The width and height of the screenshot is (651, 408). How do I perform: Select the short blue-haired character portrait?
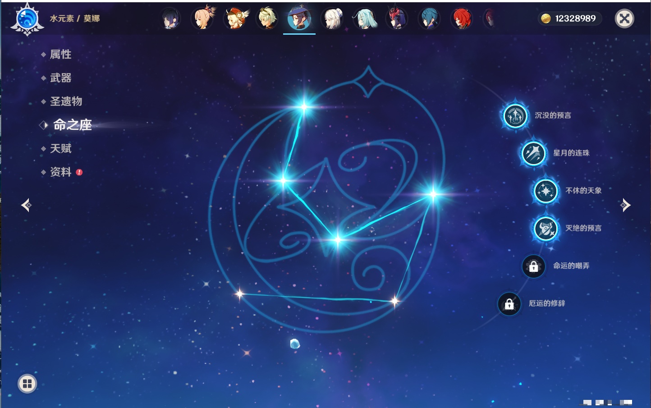(429, 19)
